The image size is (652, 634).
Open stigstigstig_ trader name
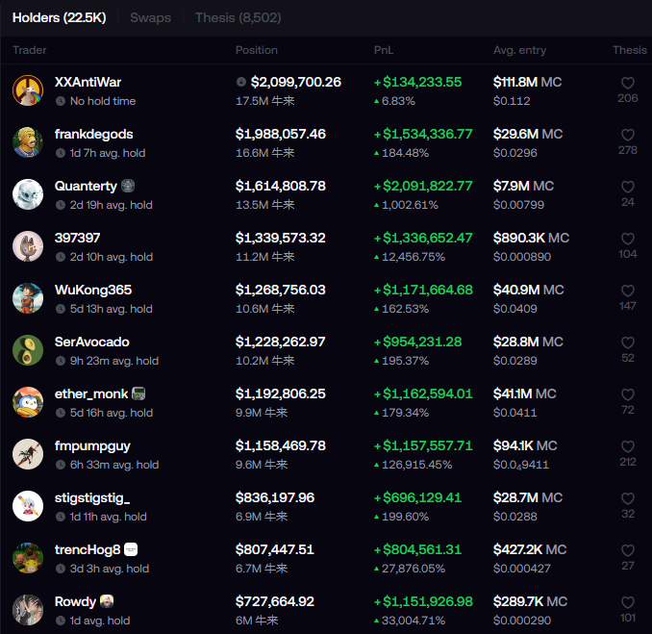pyautogui.click(x=92, y=498)
